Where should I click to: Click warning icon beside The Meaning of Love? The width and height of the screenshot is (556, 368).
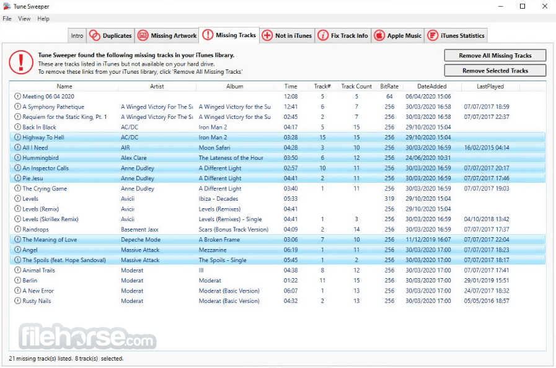(x=17, y=239)
